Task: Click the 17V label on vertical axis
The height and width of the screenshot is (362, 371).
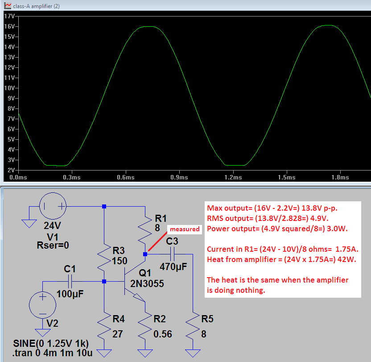Action: click(9, 16)
